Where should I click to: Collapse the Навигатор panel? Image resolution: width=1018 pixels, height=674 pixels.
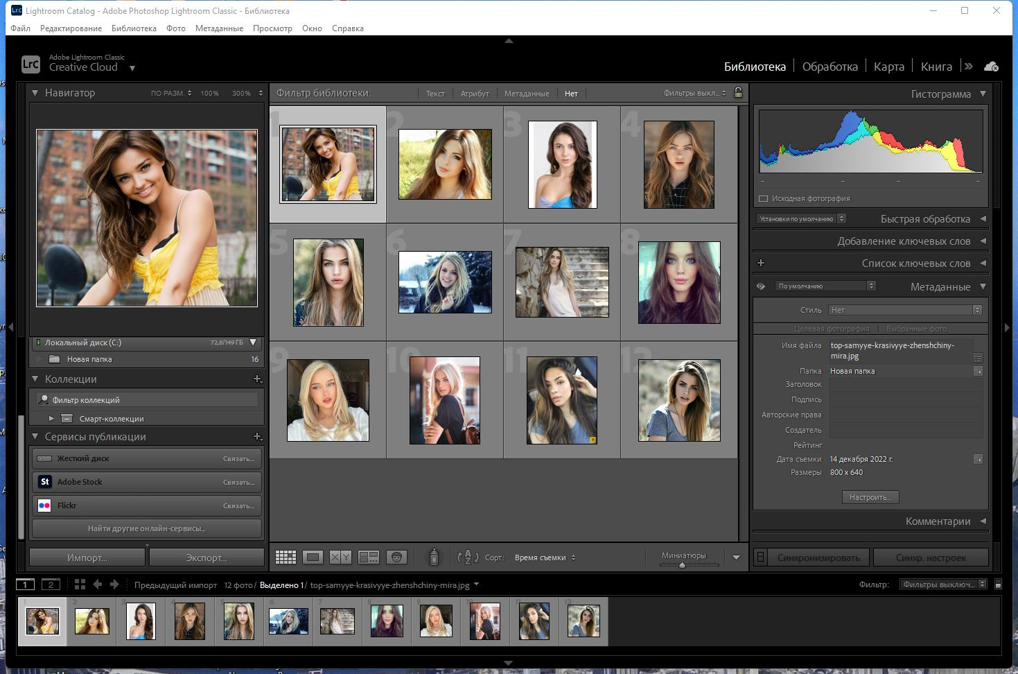click(35, 92)
